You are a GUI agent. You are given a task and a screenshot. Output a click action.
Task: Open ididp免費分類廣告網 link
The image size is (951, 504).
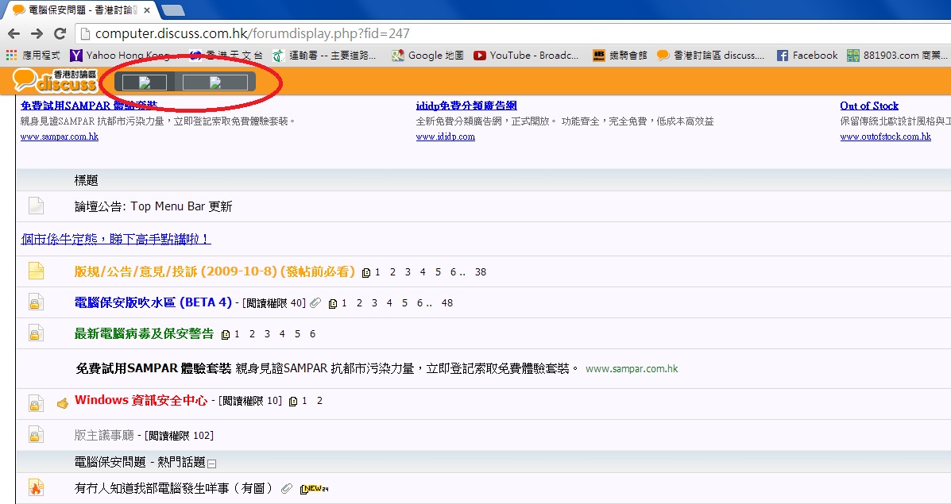pyautogui.click(x=466, y=106)
